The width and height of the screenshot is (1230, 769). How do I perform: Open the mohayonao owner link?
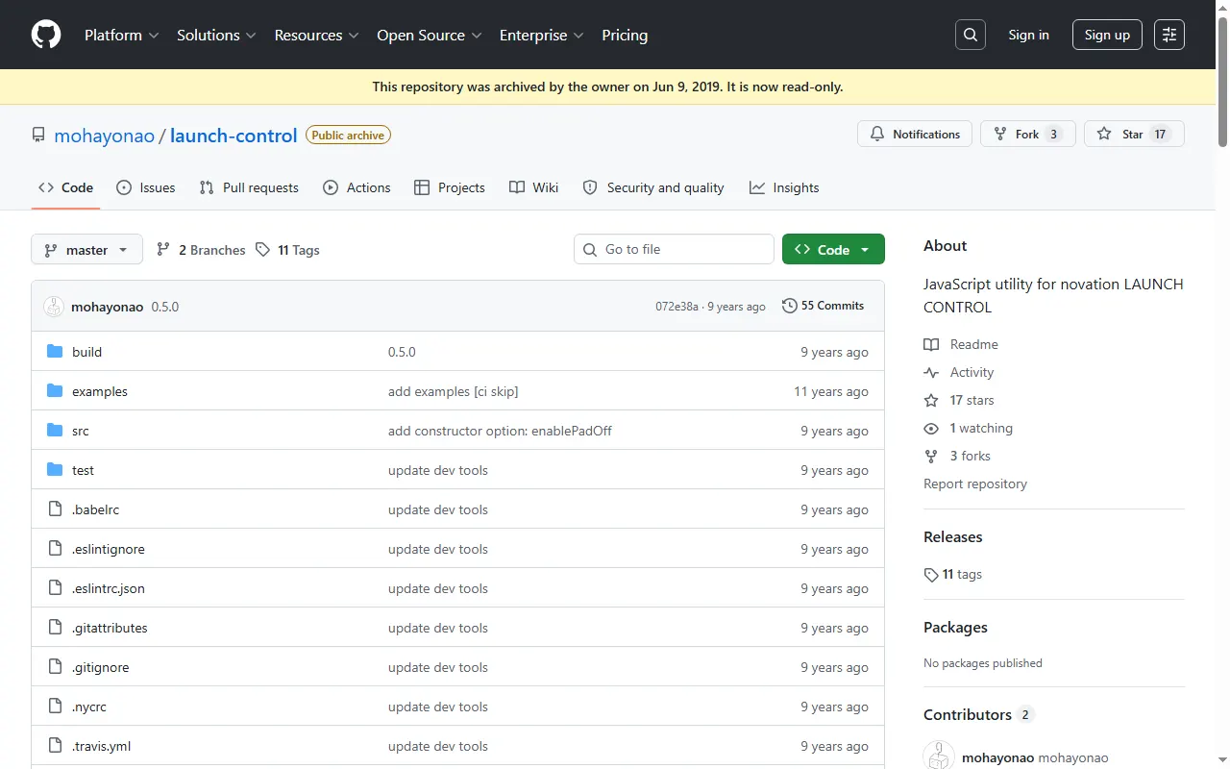(105, 136)
